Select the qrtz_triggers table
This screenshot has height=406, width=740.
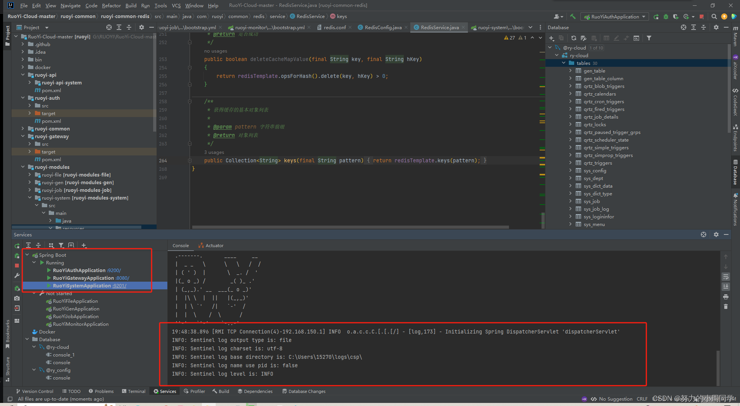598,163
